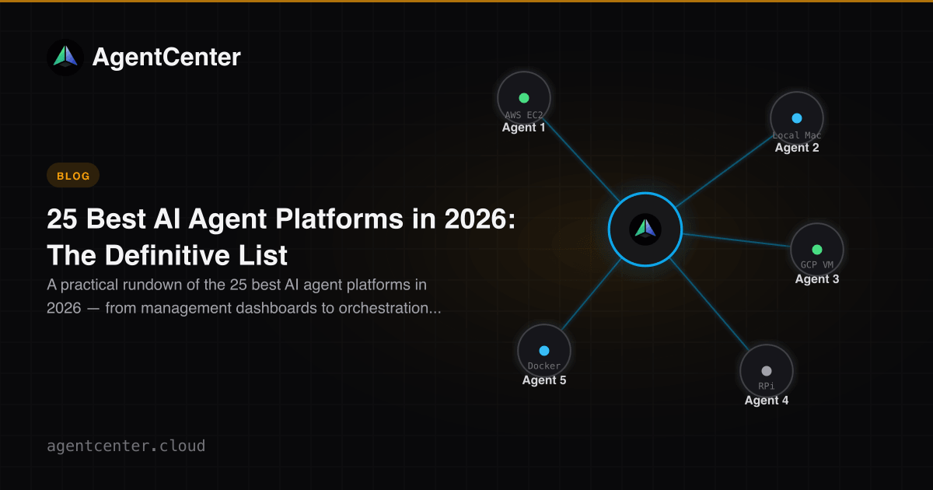The width and height of the screenshot is (933, 490).
Task: Select the central AgentCenter hub node
Action: point(645,229)
